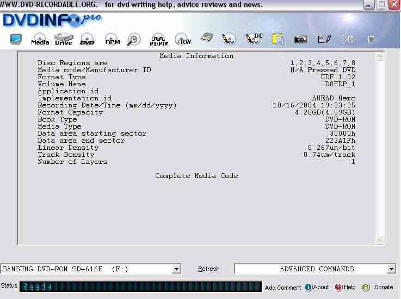This screenshot has width=401, height=299.
Task: Click the 'Number of Layers' label
Action: (72, 162)
